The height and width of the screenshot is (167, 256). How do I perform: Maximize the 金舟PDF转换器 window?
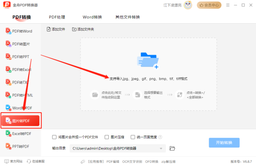pos(243,5)
